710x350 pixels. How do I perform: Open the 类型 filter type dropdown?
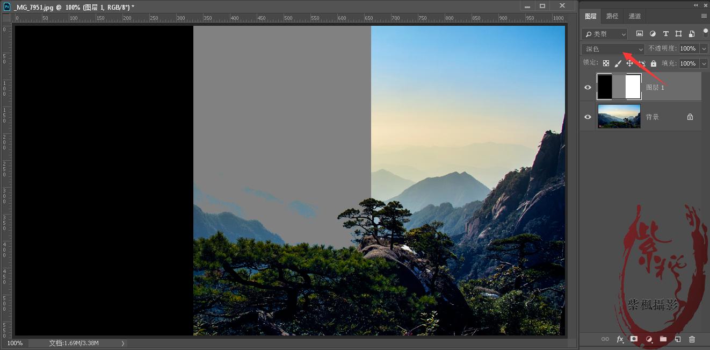pos(605,34)
